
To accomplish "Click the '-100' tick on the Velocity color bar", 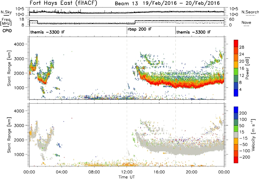I will click(x=244, y=151).
